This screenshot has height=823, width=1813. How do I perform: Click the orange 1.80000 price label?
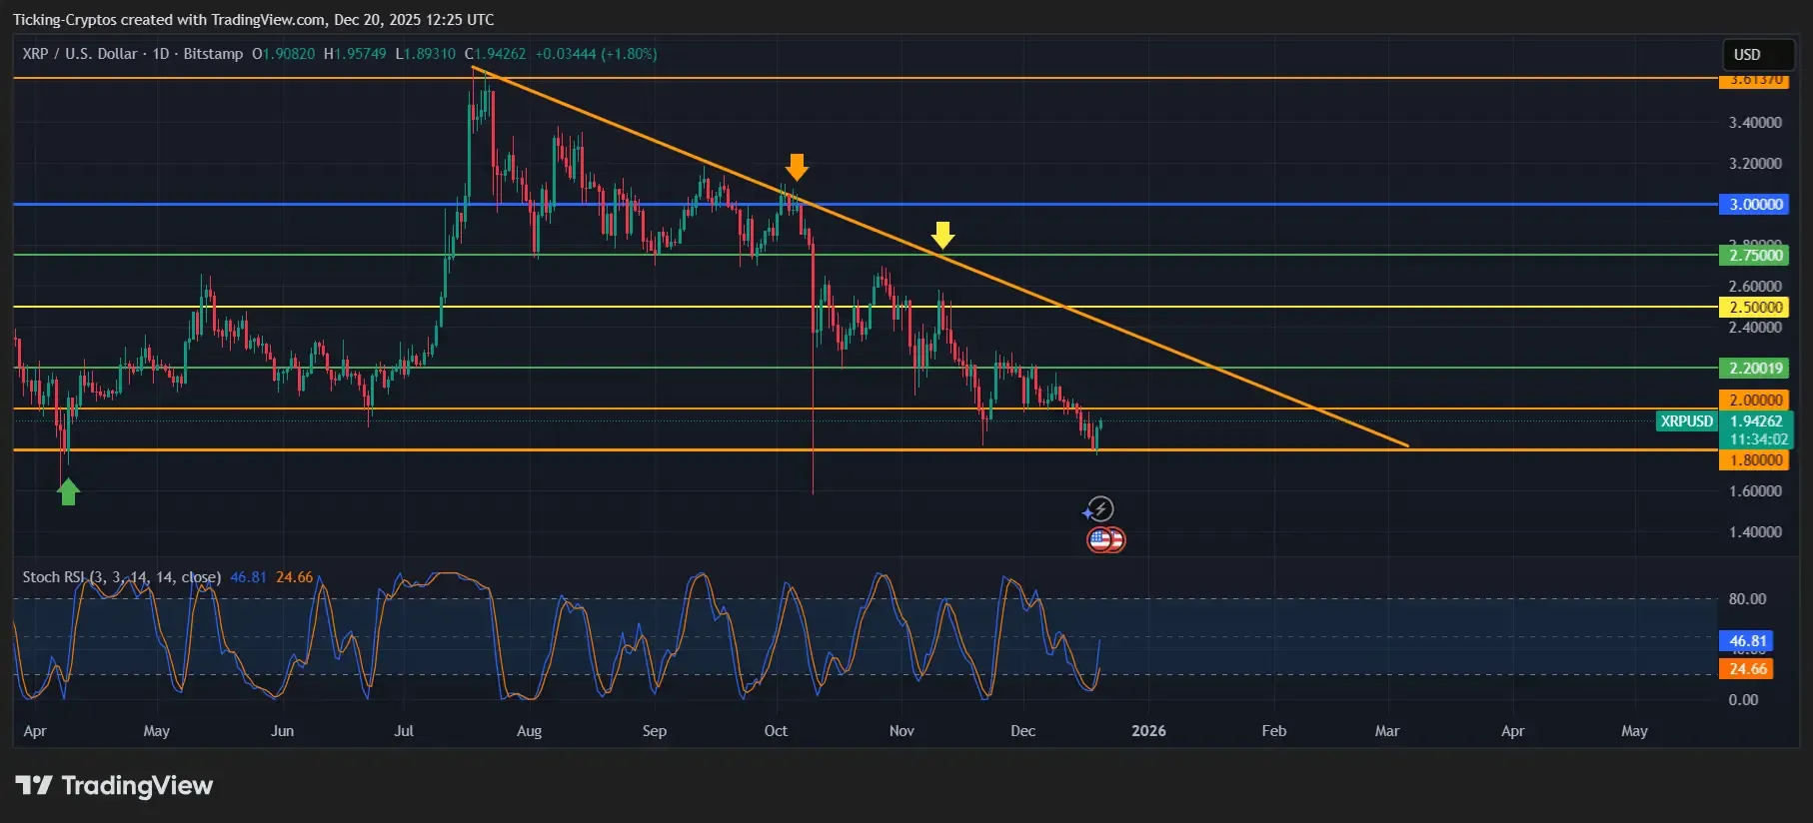point(1754,459)
